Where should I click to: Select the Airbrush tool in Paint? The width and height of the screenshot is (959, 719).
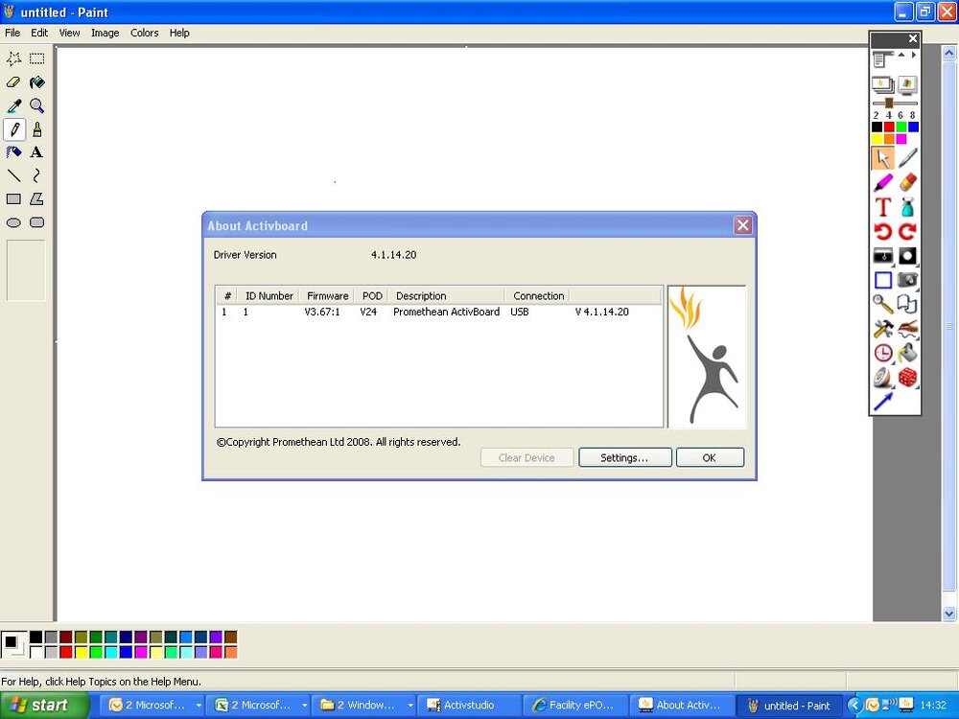[x=14, y=152]
